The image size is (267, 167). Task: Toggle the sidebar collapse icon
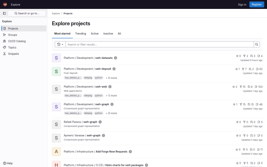(4, 13)
